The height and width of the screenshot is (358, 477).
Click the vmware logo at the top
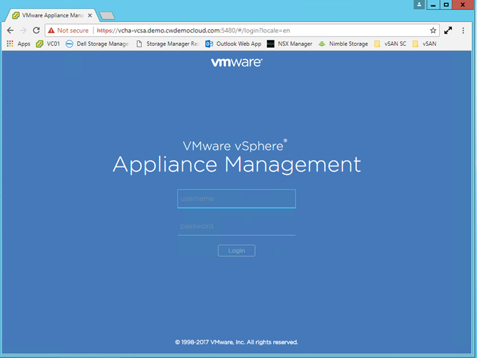[237, 62]
